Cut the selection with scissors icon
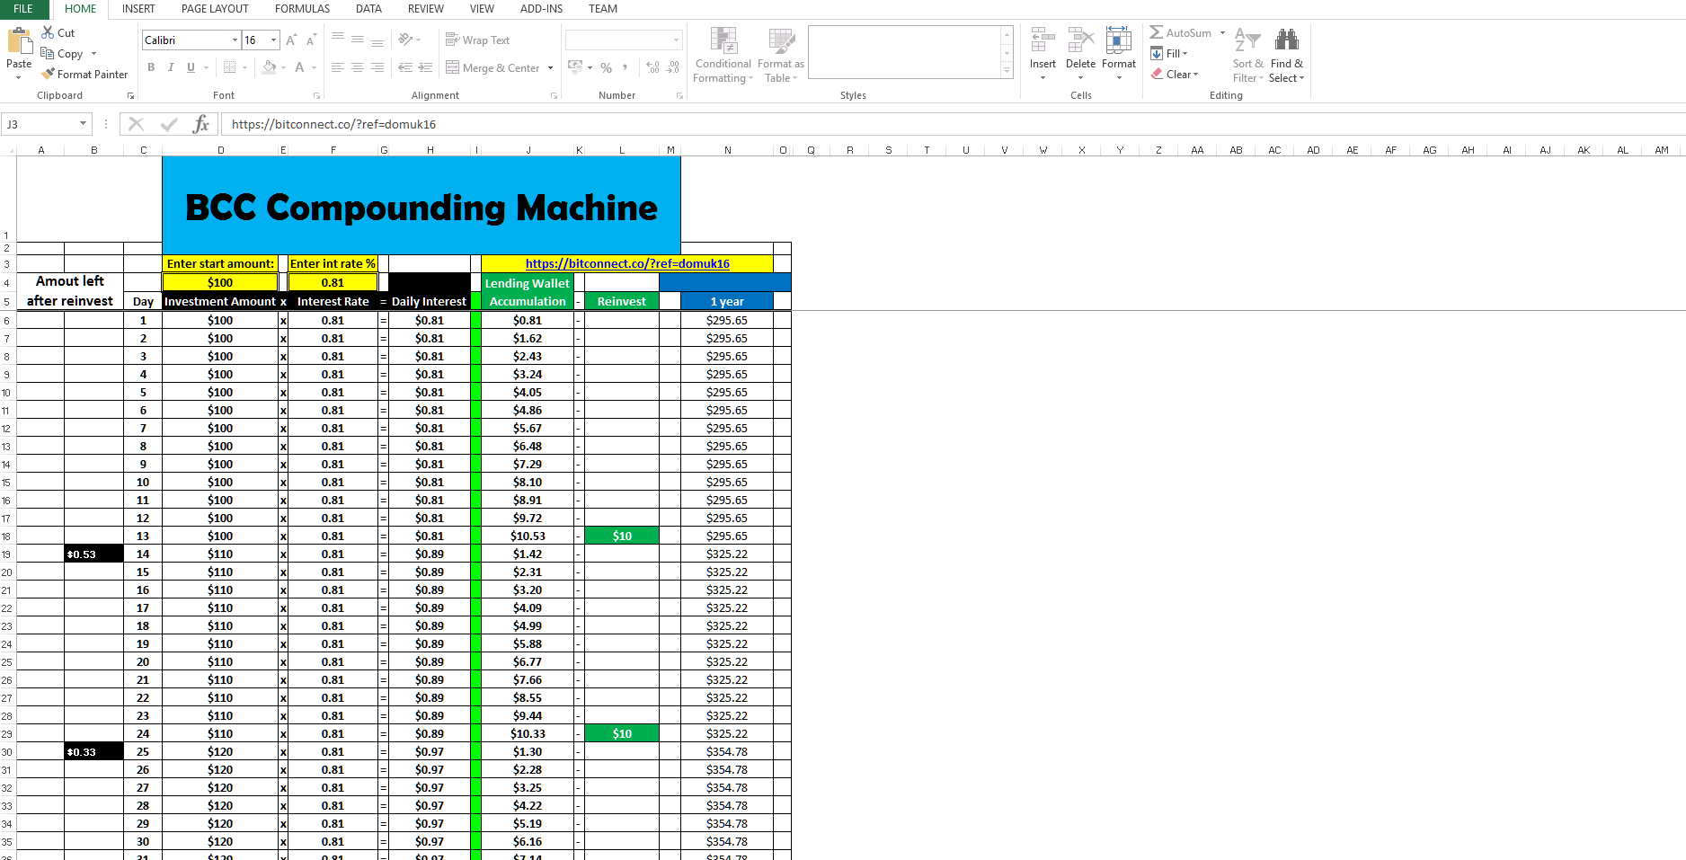This screenshot has width=1686, height=860. [48, 32]
